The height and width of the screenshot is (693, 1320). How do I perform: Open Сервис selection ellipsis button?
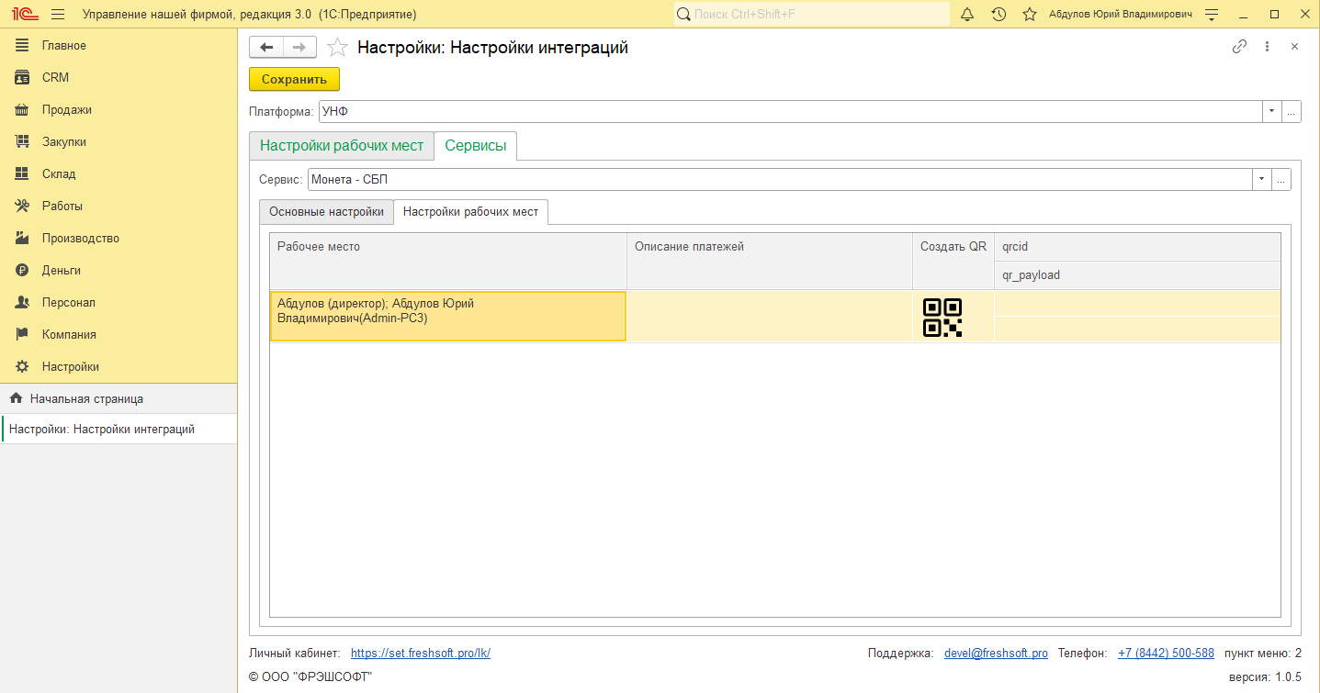(1281, 180)
